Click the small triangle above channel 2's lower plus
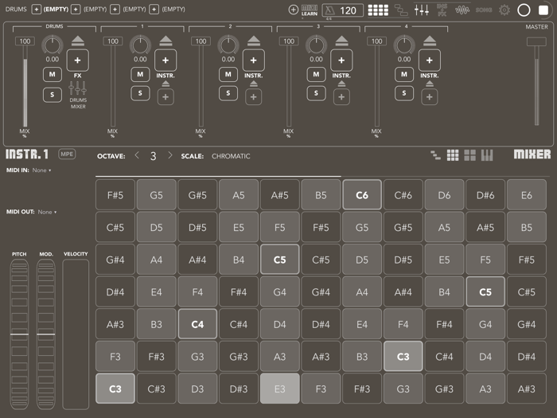Image resolution: width=557 pixels, height=418 pixels. 253,84
